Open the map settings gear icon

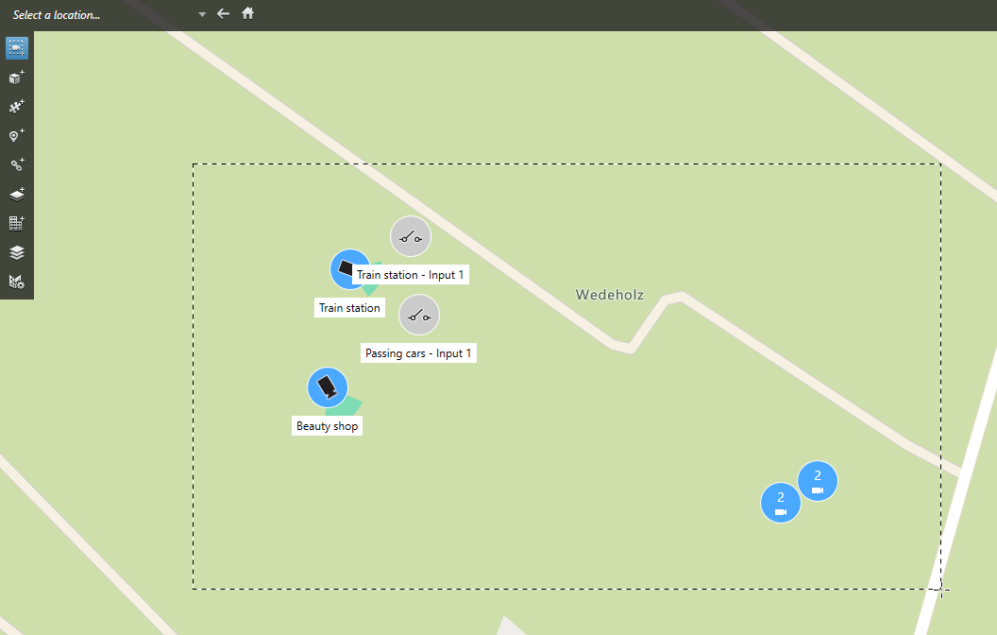point(16,282)
